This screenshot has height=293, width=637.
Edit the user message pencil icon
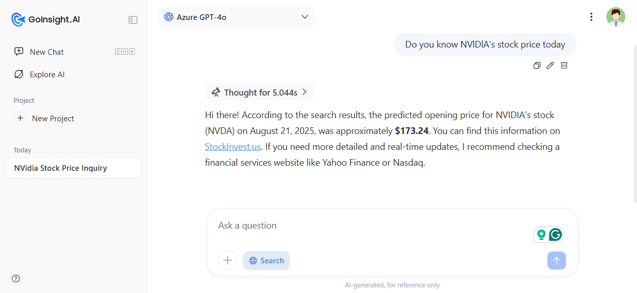pyautogui.click(x=551, y=65)
